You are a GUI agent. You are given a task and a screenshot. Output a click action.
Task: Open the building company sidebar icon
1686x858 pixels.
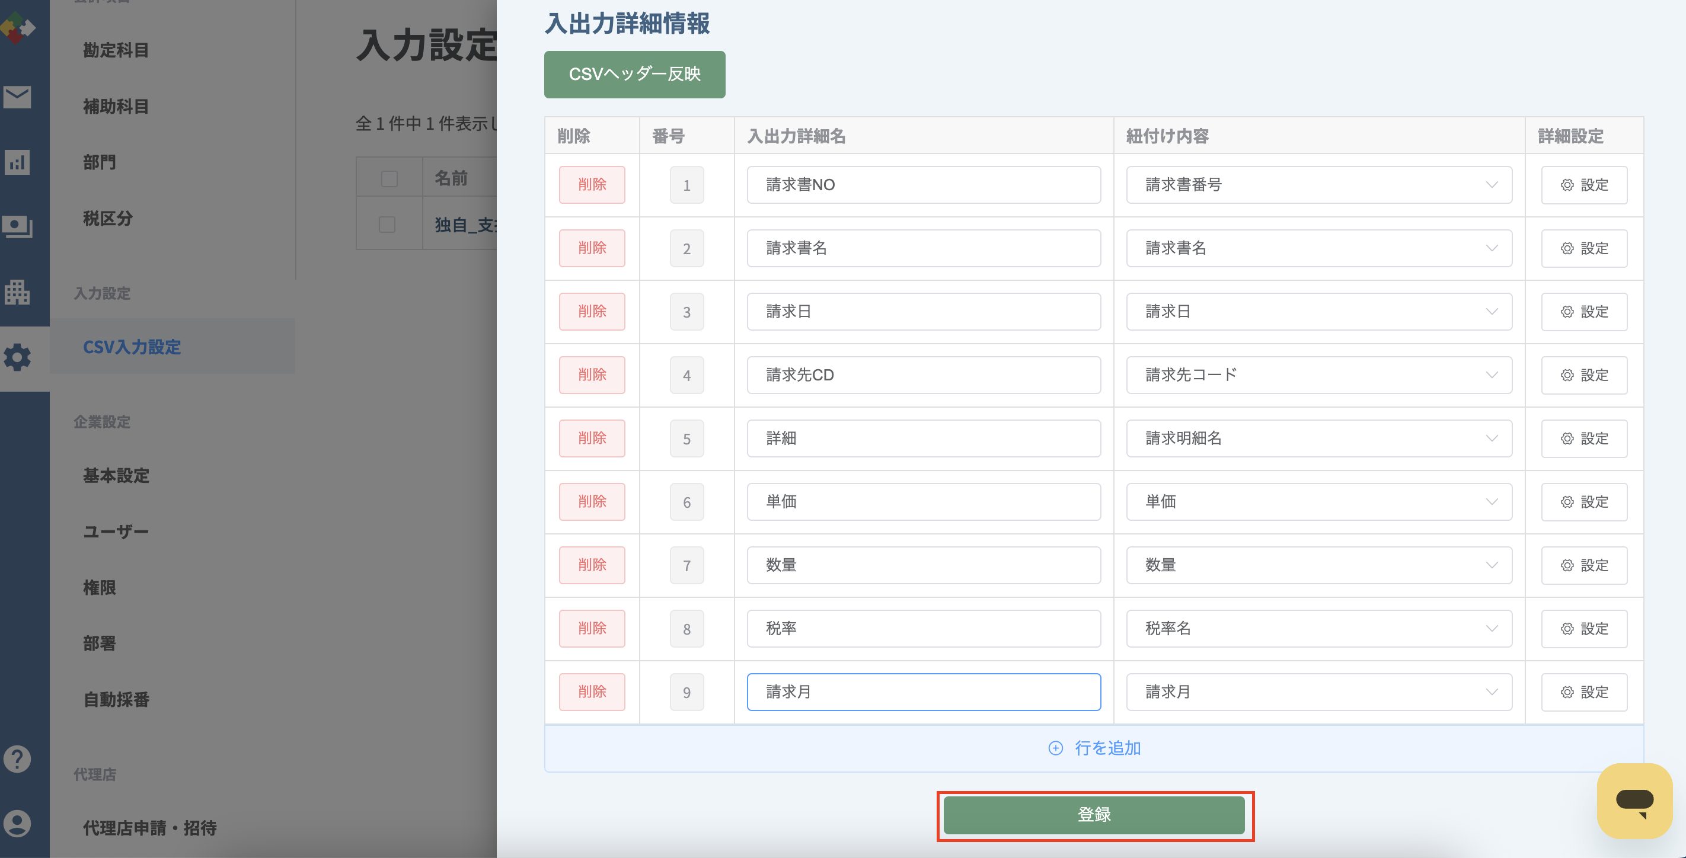tap(17, 292)
